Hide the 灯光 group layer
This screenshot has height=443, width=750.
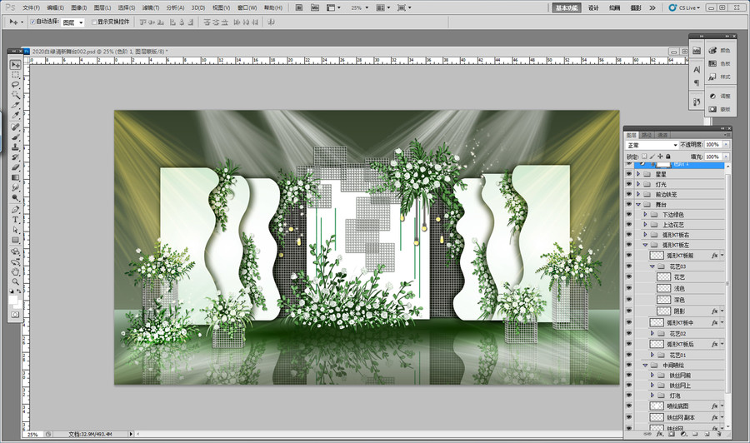[x=629, y=185]
